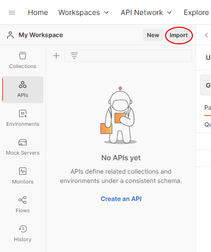Open the hamburger menu icon
This screenshot has height=252, width=211.
coord(12,12)
